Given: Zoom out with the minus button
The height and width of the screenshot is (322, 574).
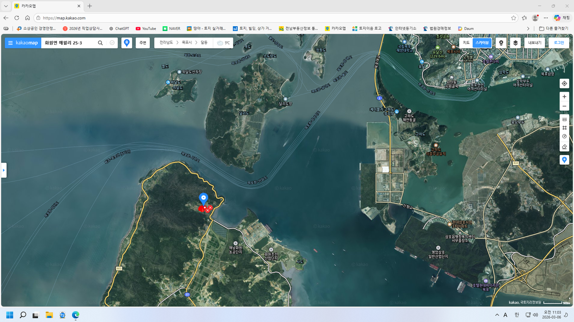Looking at the screenshot, I should [x=564, y=106].
